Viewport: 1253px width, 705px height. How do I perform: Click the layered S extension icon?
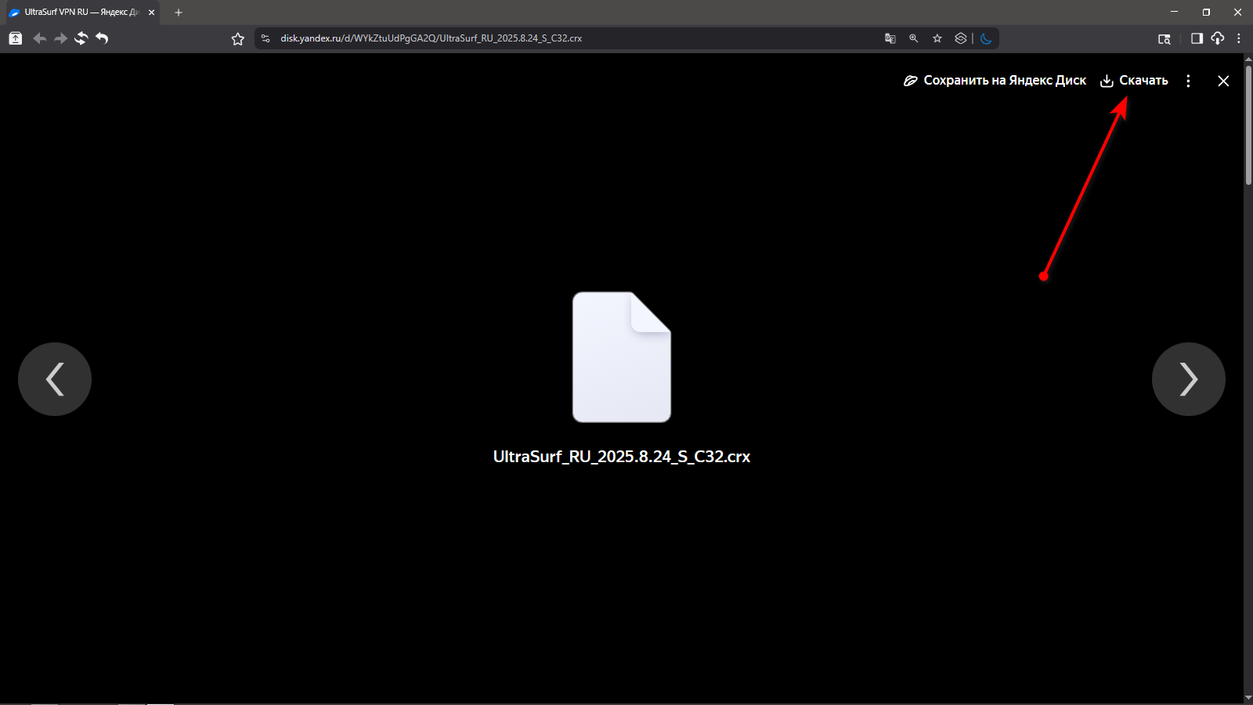[961, 38]
